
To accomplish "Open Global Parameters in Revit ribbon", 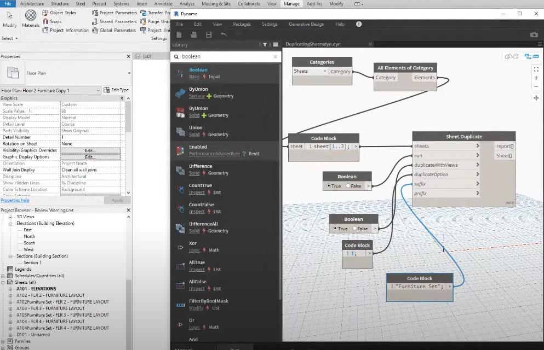I will pos(114,31).
